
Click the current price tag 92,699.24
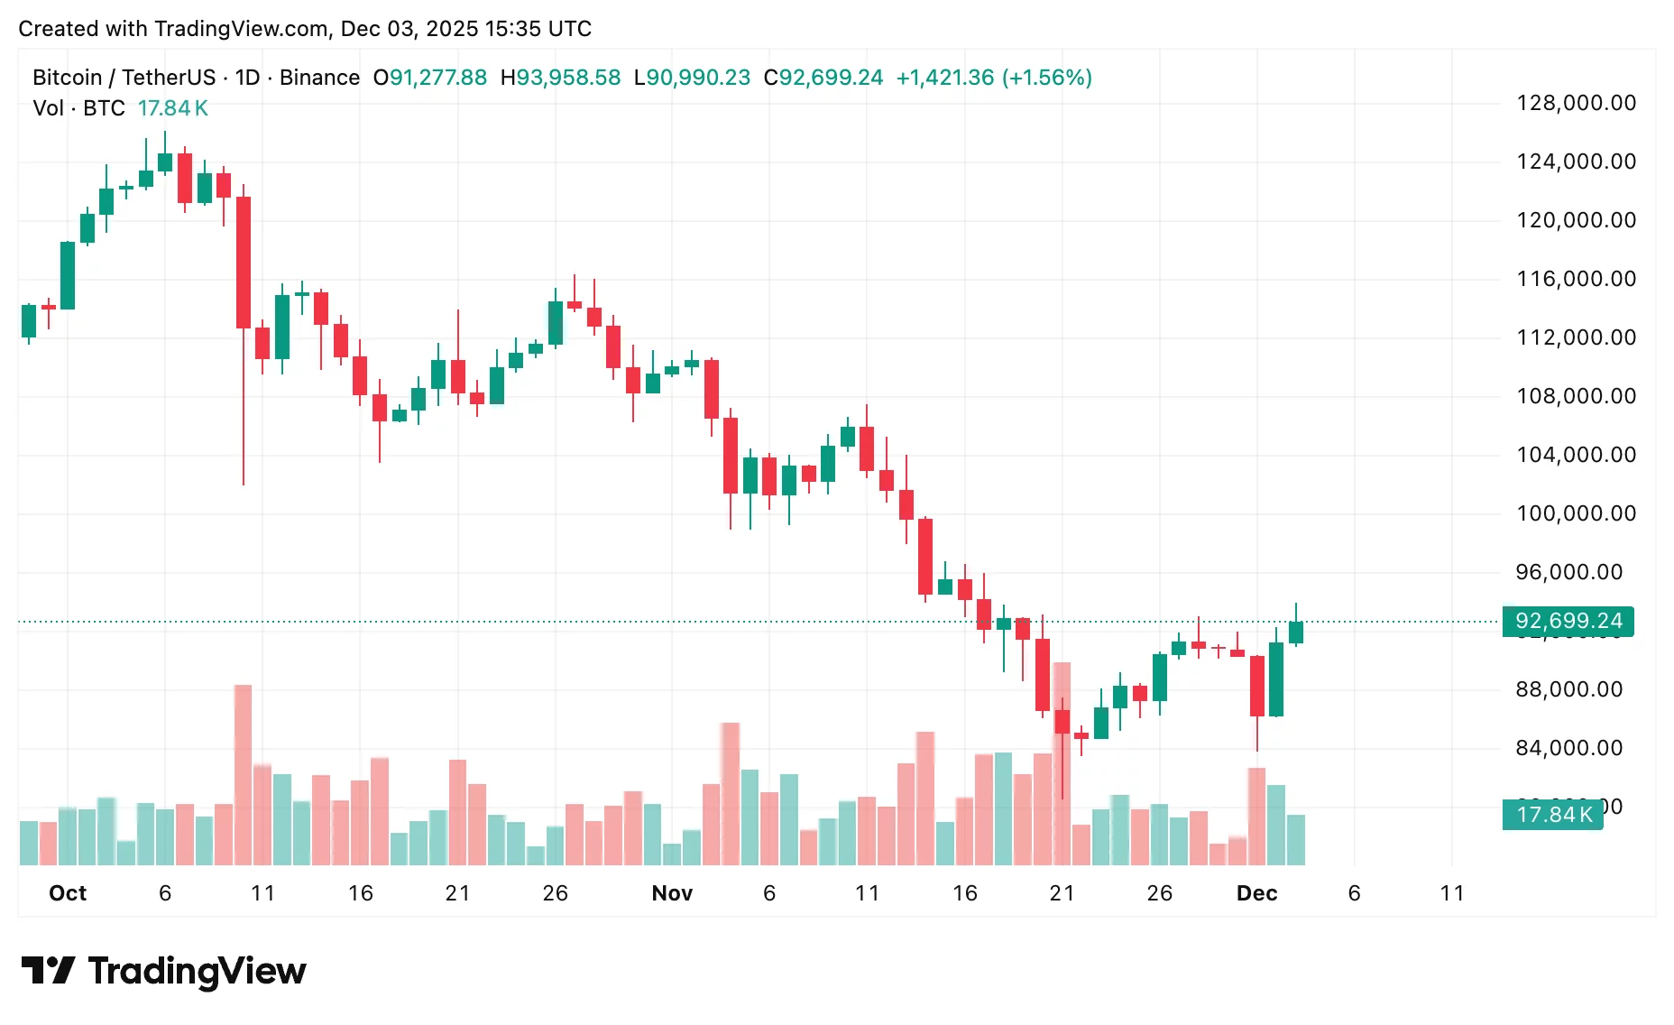point(1568,621)
